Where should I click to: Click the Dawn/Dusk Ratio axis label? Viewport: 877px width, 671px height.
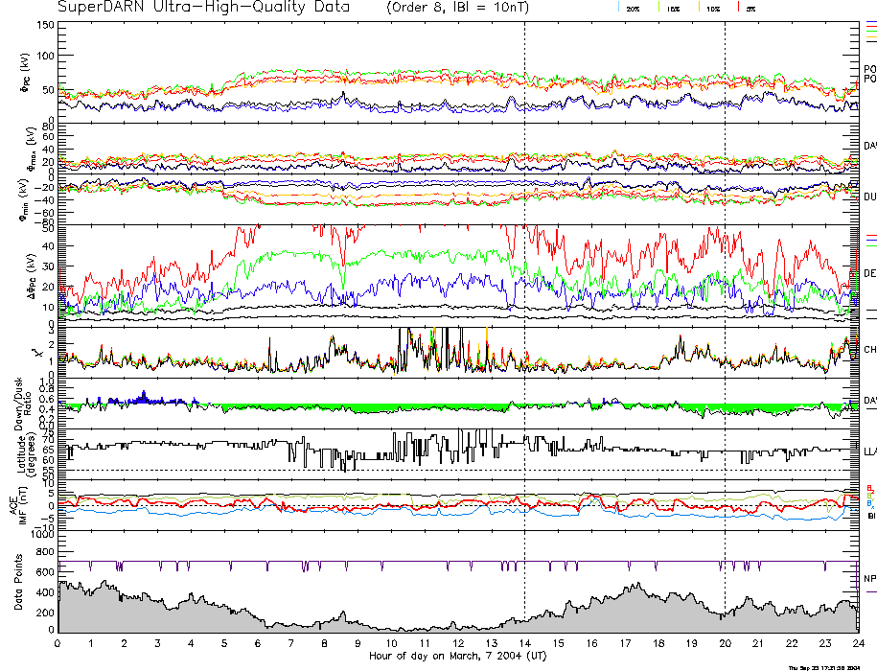(x=23, y=405)
